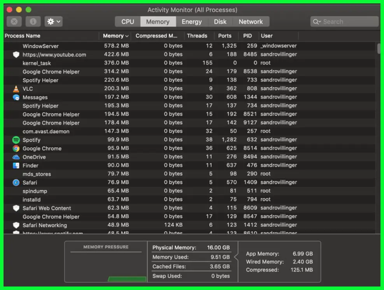
Task: Click the Search field
Action: (x=344, y=21)
